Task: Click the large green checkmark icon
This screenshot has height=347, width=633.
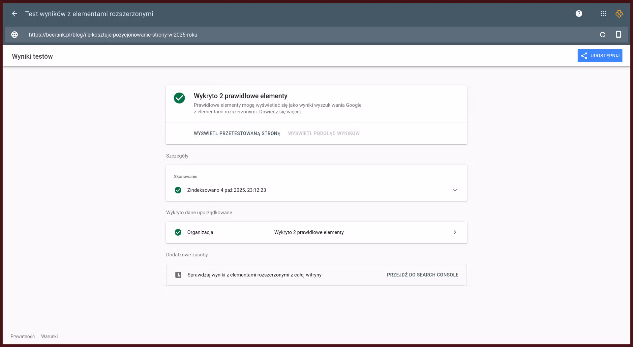Action: click(179, 98)
